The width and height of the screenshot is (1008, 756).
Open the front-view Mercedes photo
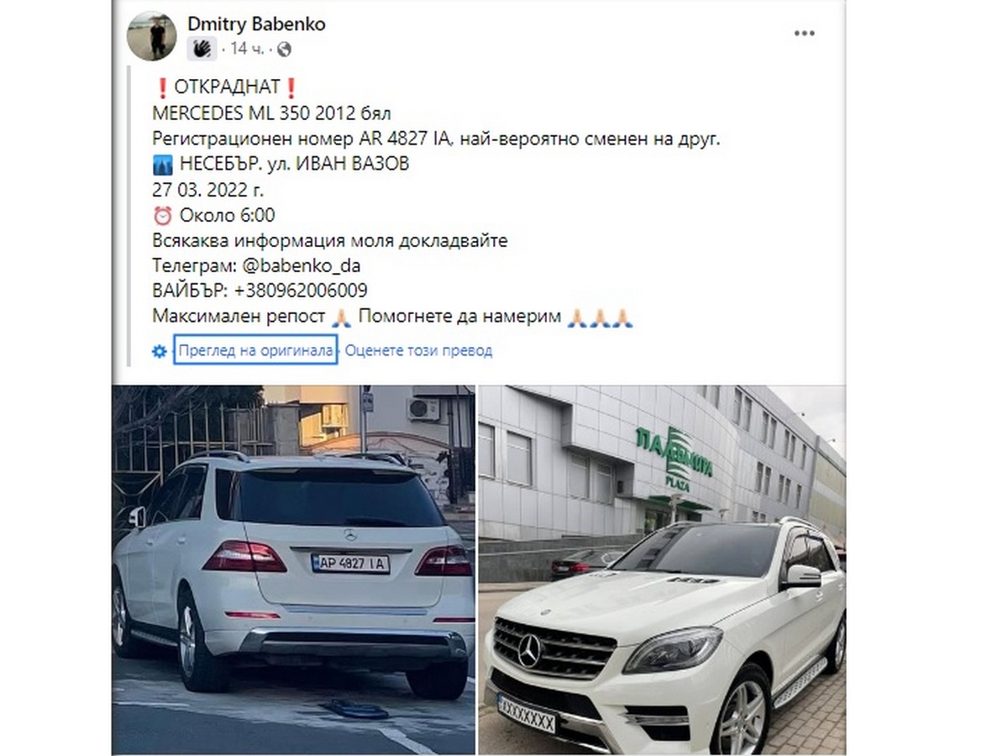(x=662, y=570)
